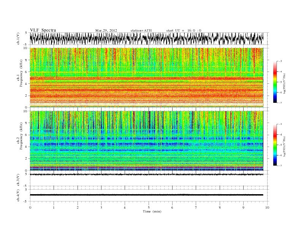
Task: Select the ch.1 "Frequency (kHz)" axis label
Action: pyautogui.click(x=21, y=73)
